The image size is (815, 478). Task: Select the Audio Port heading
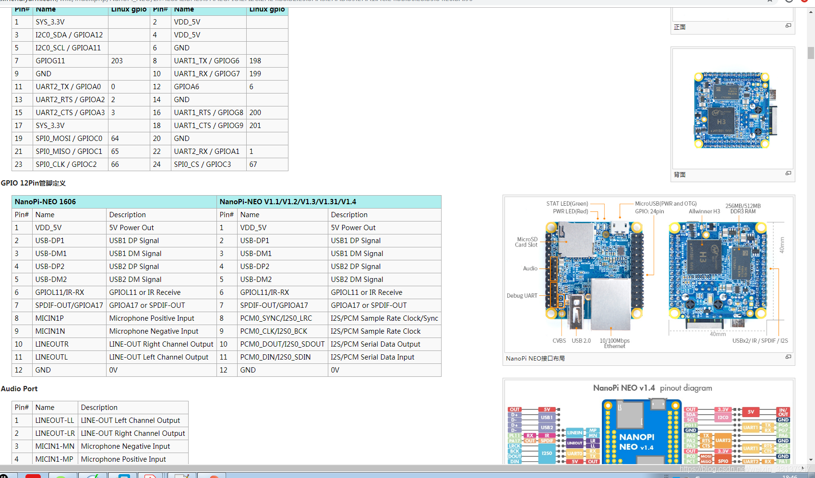[x=19, y=389]
